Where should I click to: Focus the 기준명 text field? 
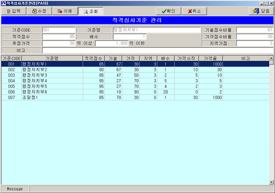coord(157,30)
